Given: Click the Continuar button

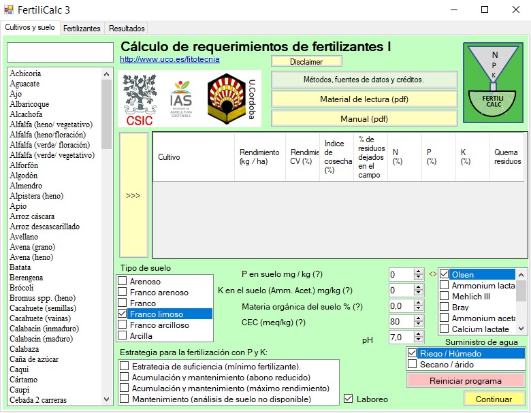Looking at the screenshot, I should pos(494,399).
